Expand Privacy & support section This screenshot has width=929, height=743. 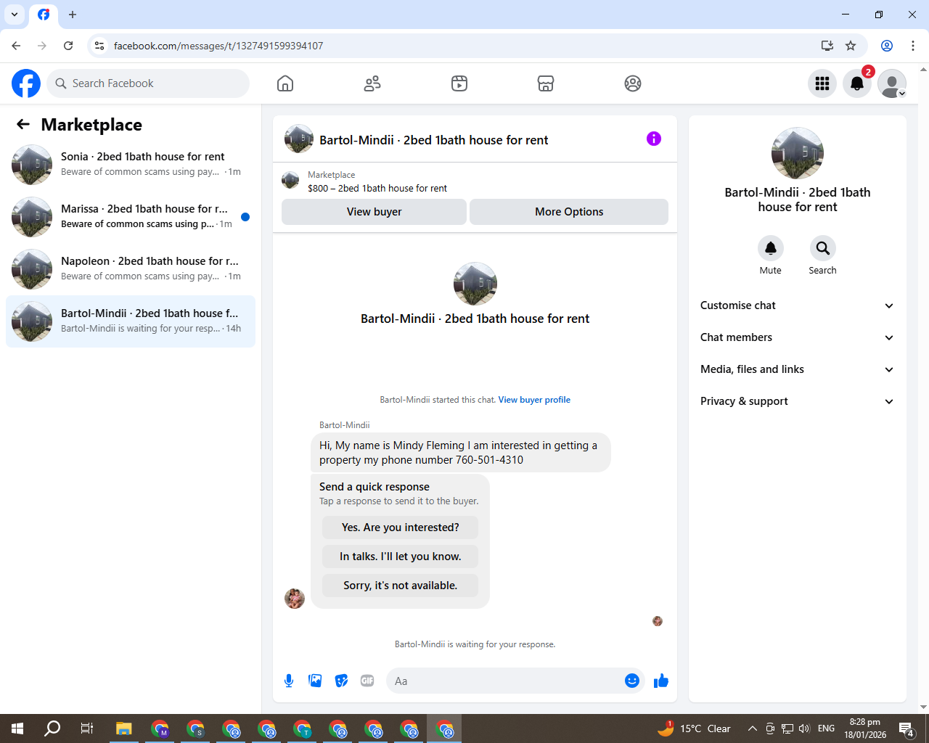[797, 401]
